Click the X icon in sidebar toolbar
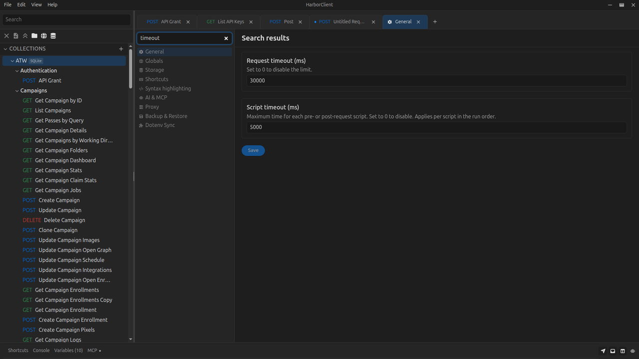This screenshot has width=639, height=359. (x=6, y=36)
